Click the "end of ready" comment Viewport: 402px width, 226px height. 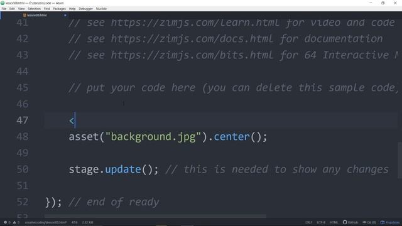click(114, 202)
